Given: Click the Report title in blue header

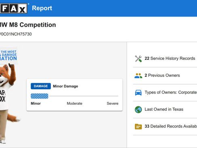Looking at the screenshot, I should pyautogui.click(x=42, y=8).
